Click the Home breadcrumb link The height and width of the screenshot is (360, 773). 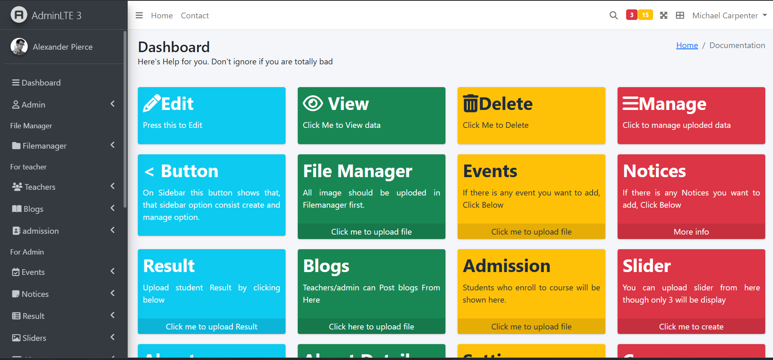687,45
